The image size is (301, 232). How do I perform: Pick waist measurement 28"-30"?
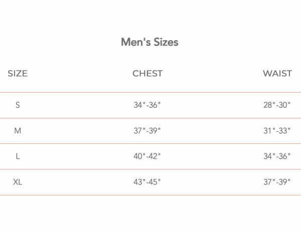pyautogui.click(x=277, y=105)
